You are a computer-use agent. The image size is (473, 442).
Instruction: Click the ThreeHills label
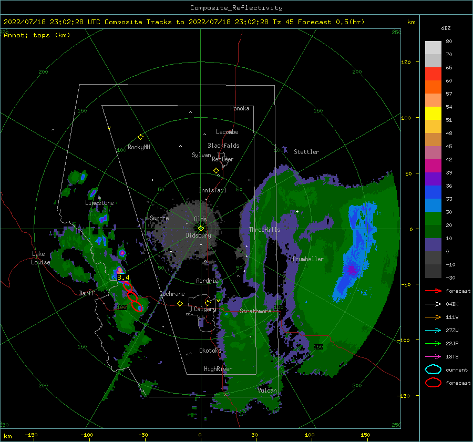pos(264,230)
